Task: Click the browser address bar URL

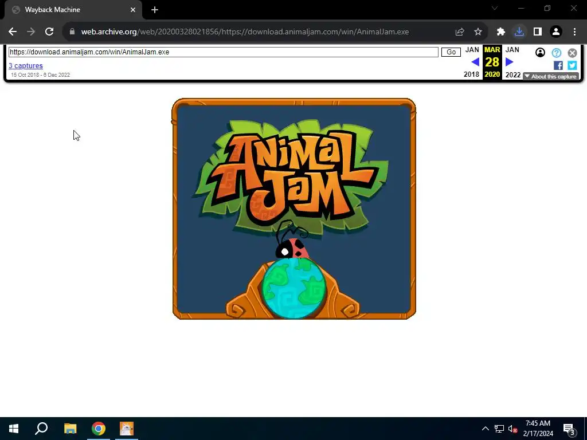Action: 245,32
